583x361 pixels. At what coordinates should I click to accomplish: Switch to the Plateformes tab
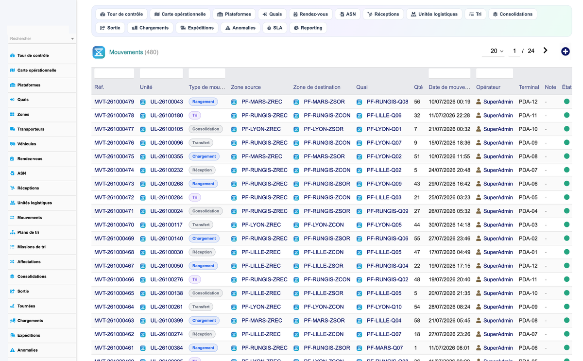(234, 14)
